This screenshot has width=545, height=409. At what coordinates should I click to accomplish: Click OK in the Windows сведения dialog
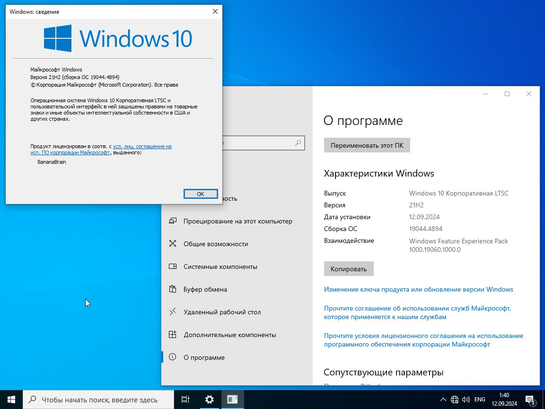(x=201, y=194)
